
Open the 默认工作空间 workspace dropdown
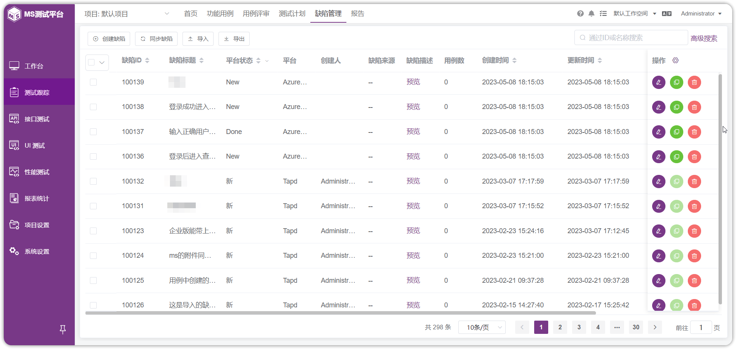(x=635, y=14)
